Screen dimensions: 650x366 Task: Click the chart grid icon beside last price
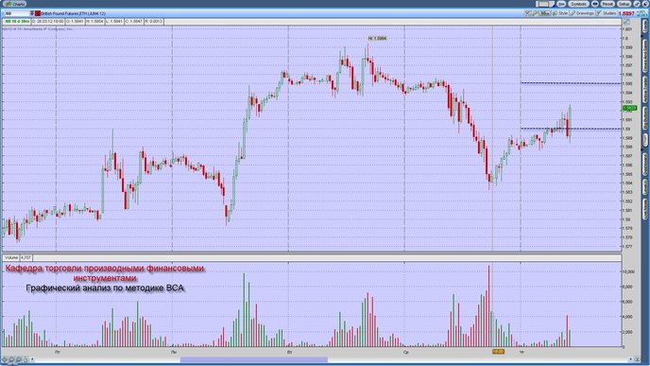click(x=642, y=13)
